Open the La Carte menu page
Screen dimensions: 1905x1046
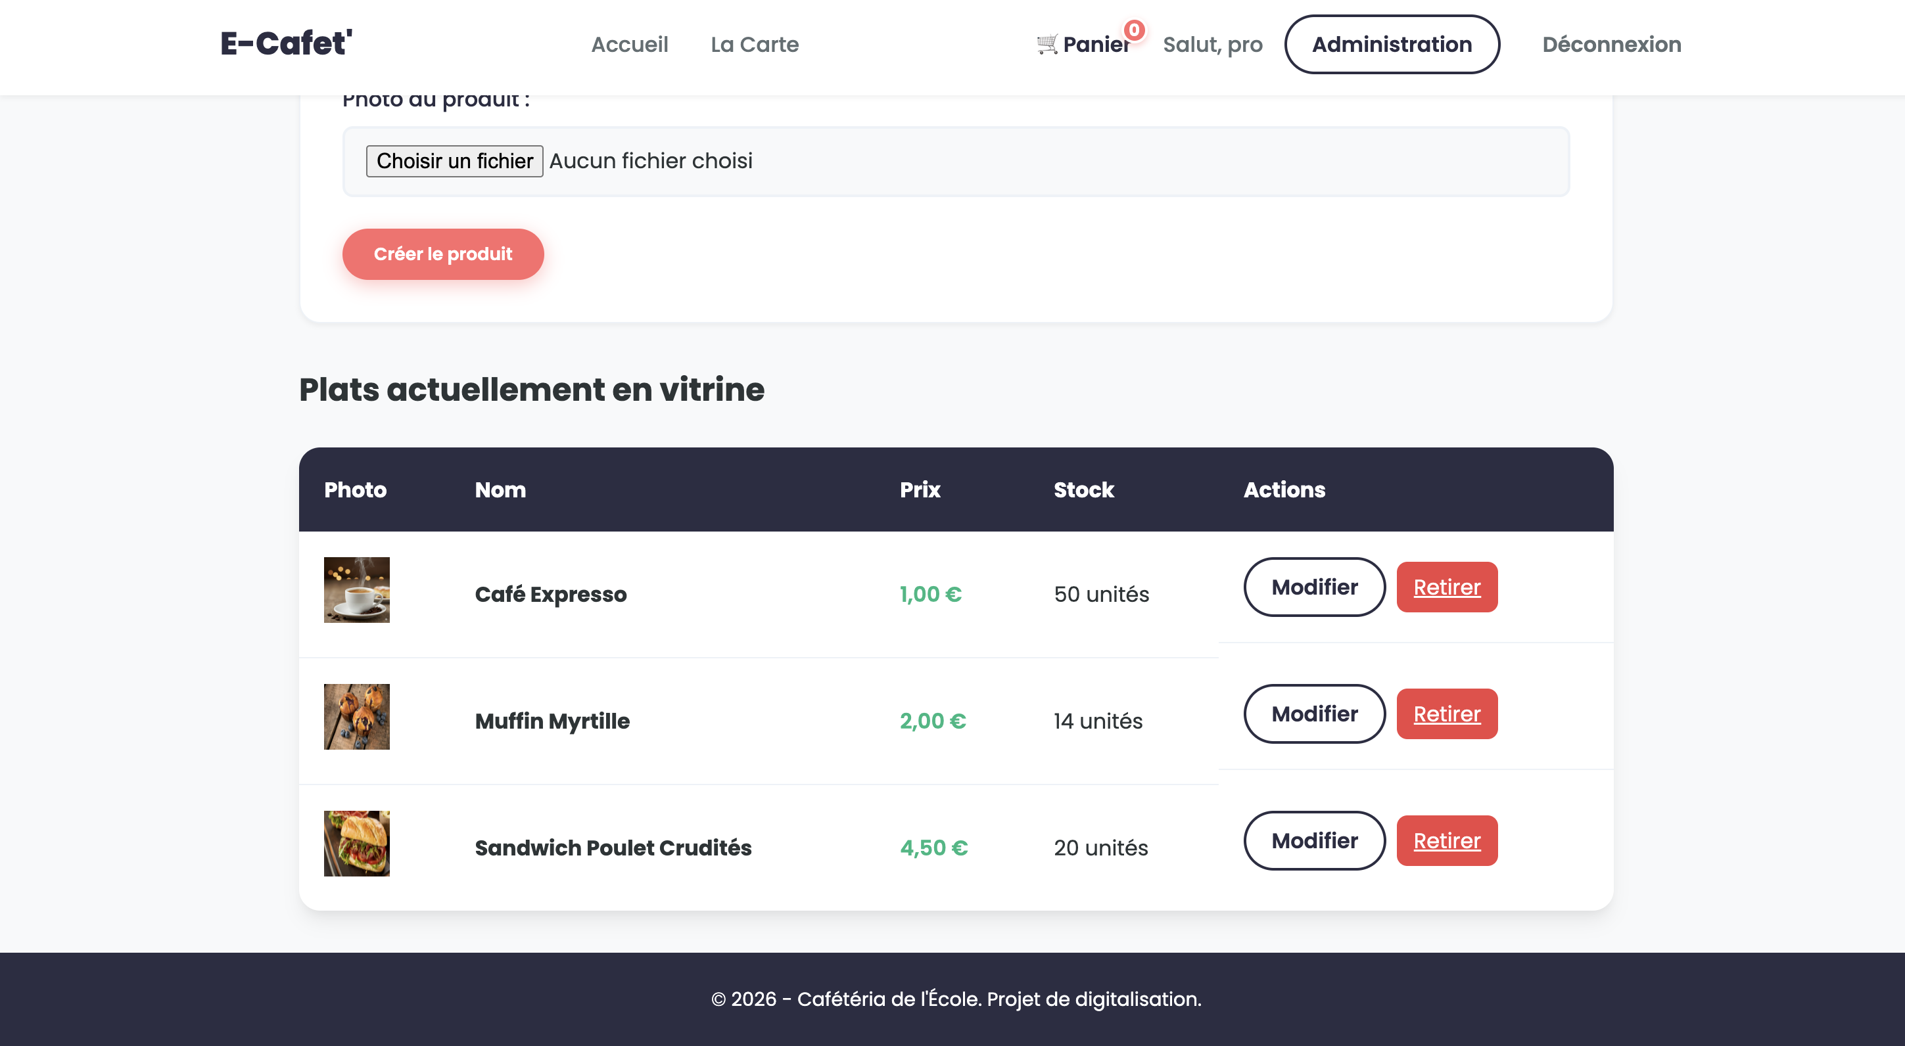click(755, 45)
